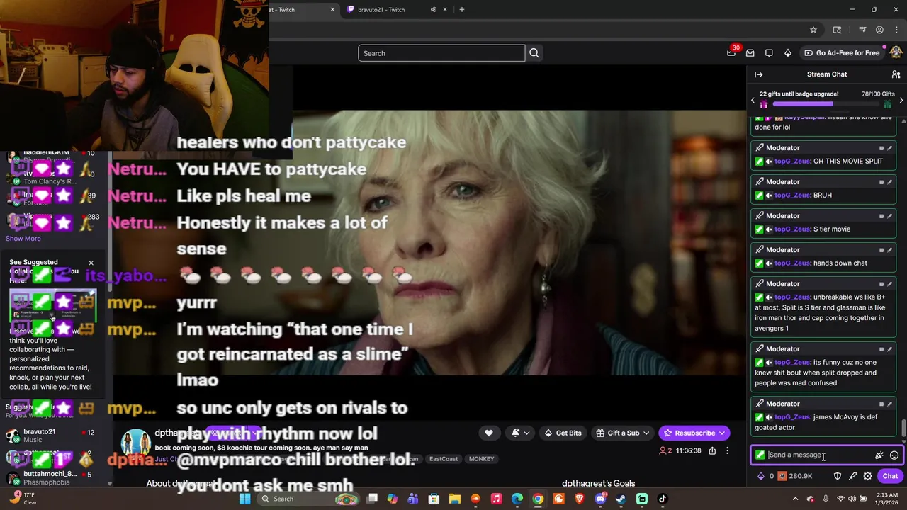Open Chrome media controls icon
907x510 pixels.
click(x=862, y=30)
